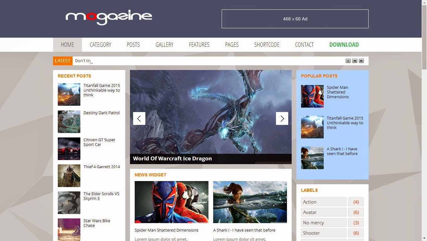Click the POPULAR POSTS heading

tap(319, 76)
